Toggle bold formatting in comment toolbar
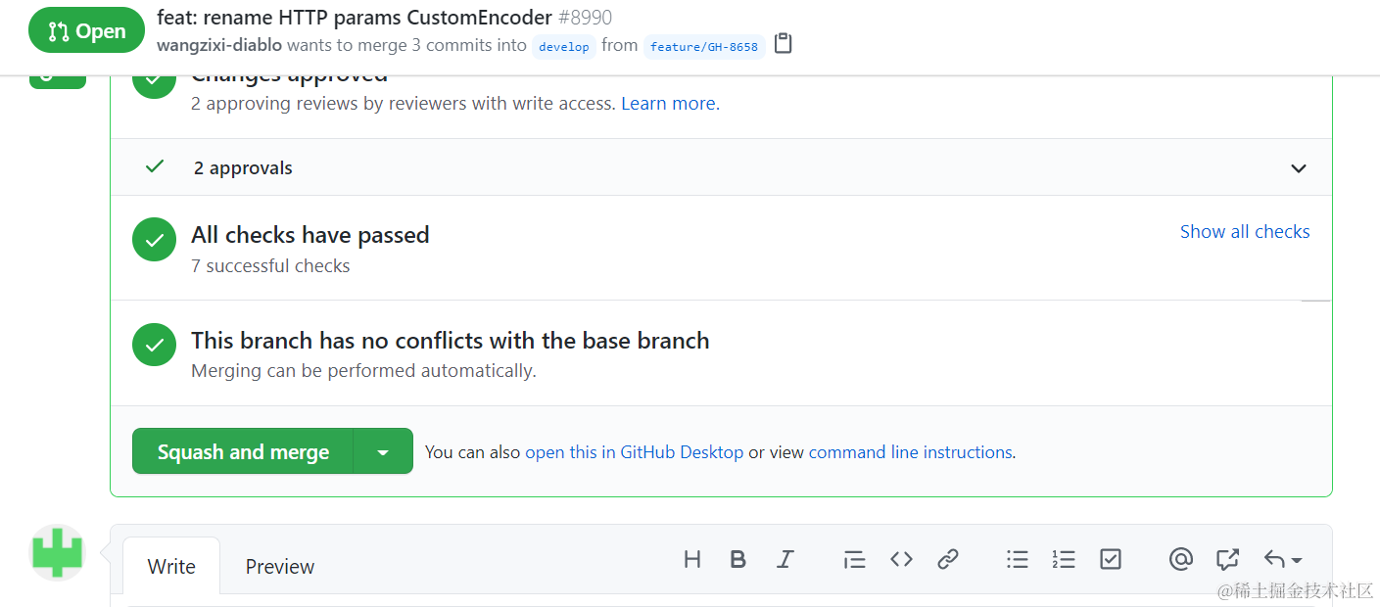 738,559
